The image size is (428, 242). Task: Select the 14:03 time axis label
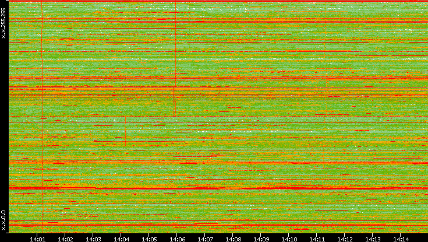(x=93, y=239)
